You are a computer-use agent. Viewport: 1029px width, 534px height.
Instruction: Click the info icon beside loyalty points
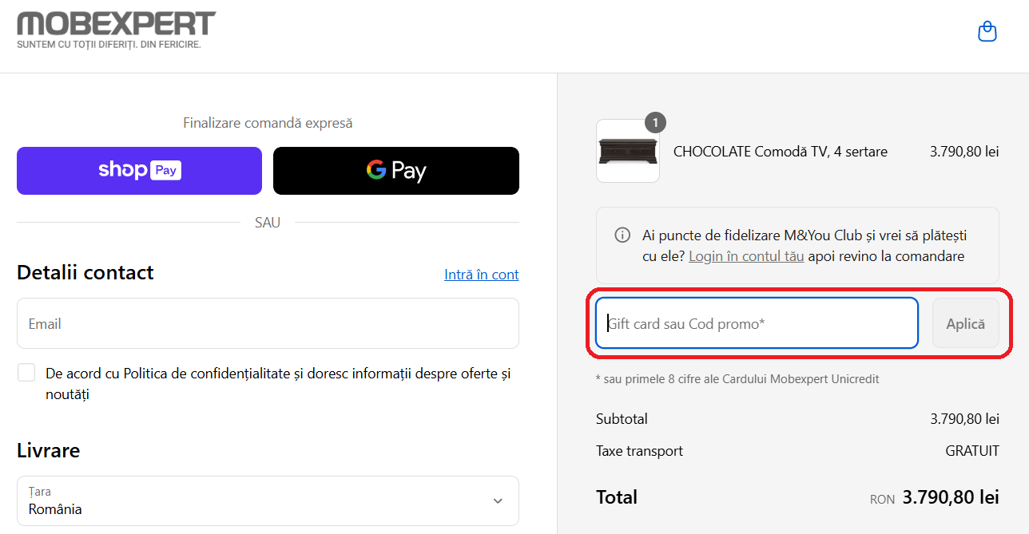622,235
